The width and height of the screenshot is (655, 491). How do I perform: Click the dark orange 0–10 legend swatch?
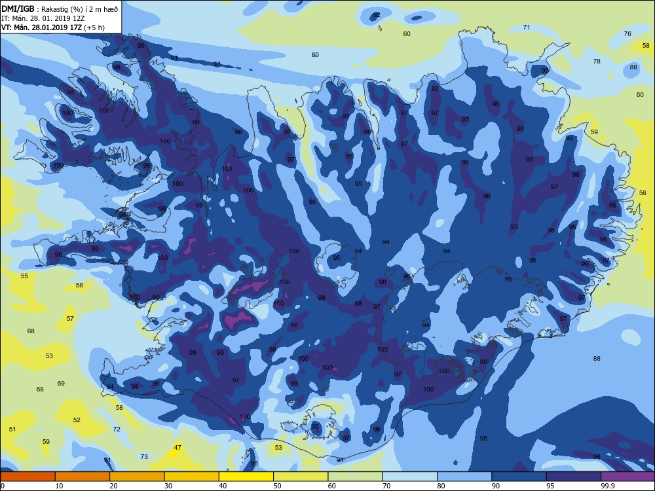pyautogui.click(x=28, y=477)
